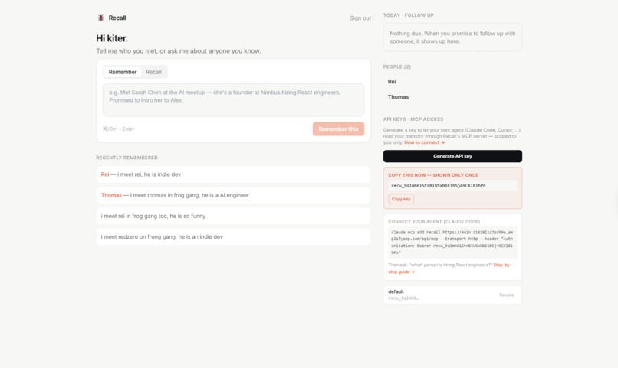
Task: Open the Step-by-step guide link
Action: (x=450, y=268)
